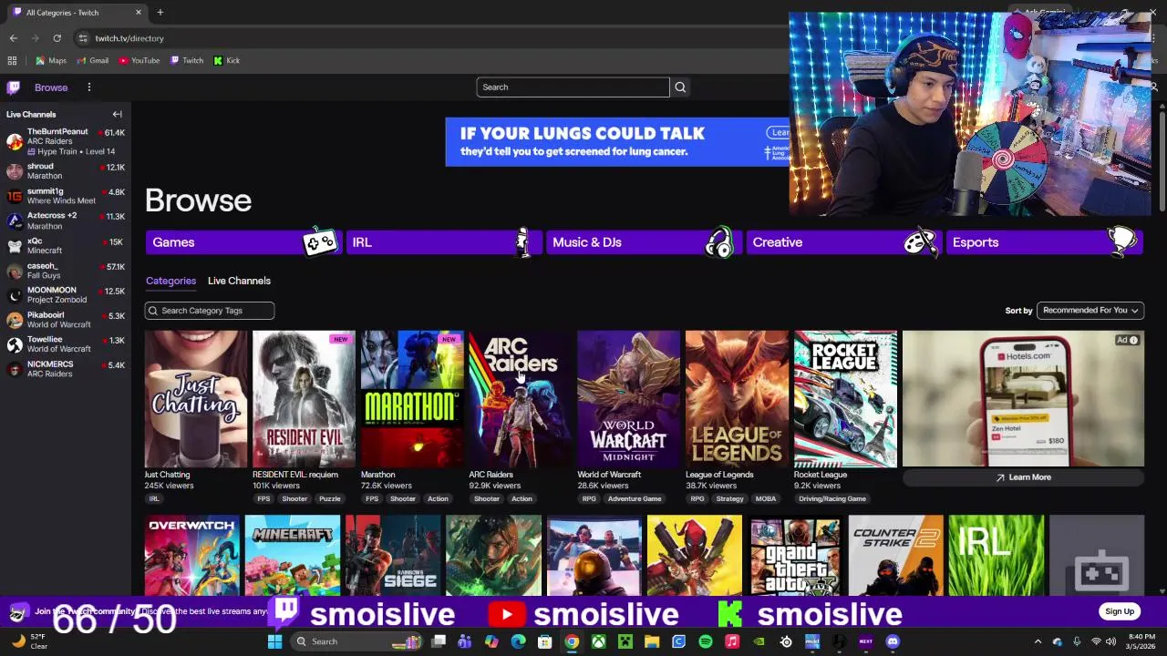
Task: Open the Kick bookmark
Action: click(x=227, y=60)
